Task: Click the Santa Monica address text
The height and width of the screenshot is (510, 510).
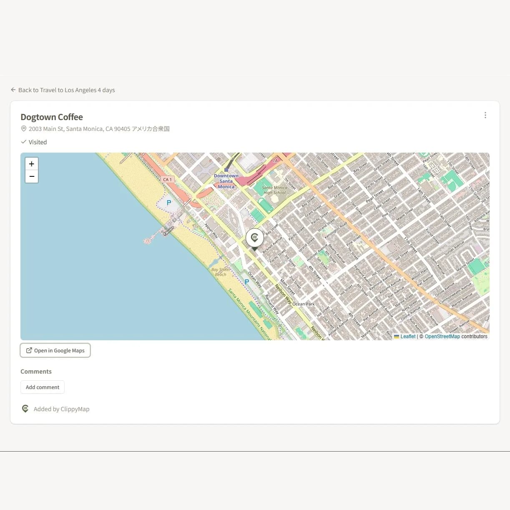Action: 99,128
